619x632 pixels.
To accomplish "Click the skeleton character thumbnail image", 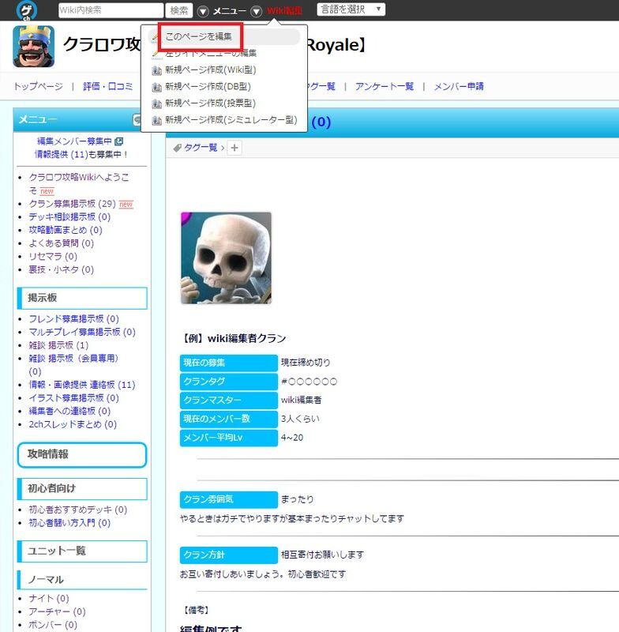I will point(226,258).
